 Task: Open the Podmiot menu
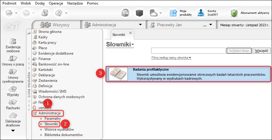pos(9,3)
